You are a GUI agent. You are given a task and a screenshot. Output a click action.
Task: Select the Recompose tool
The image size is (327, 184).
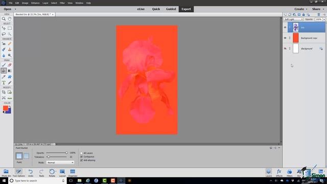(x=10, y=92)
